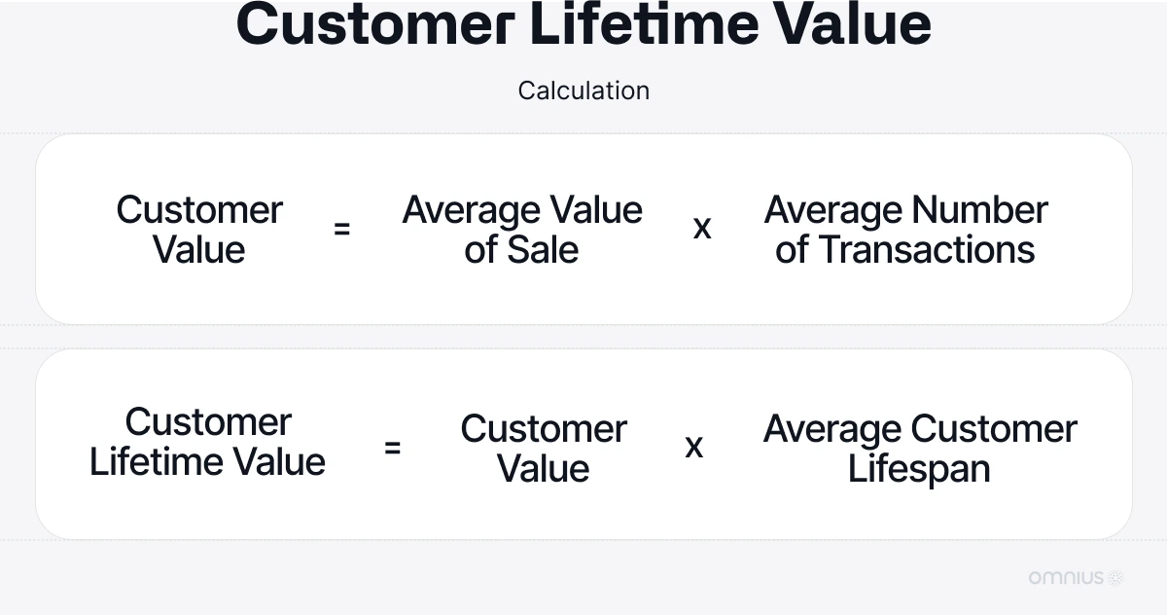Screen dimensions: 1167x615
Task: Click the multiplication x before Average Customer Lifespan
Action: [x=693, y=447]
